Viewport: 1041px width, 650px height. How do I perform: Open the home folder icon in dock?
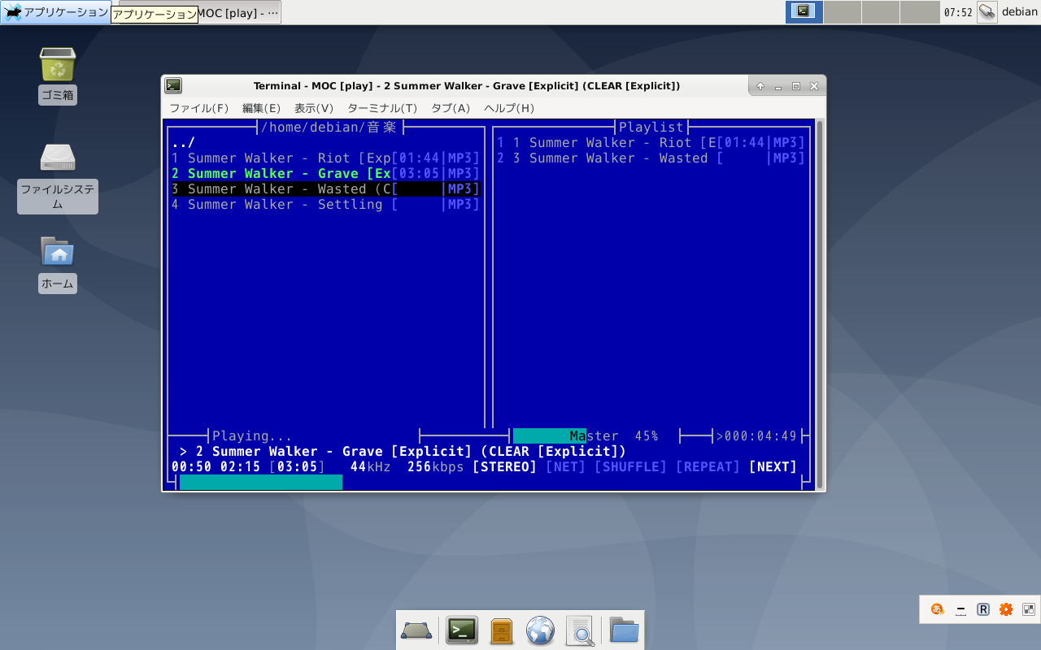tap(625, 630)
